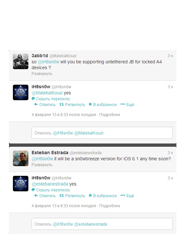This screenshot has height=234, width=177.
Task: Click favorite star icon under @MalekalKouzi yes tweet
Action: coord(90,104)
